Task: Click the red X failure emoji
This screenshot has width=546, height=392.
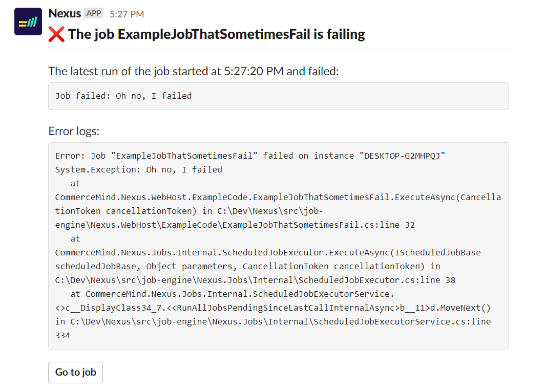Action: pos(56,34)
